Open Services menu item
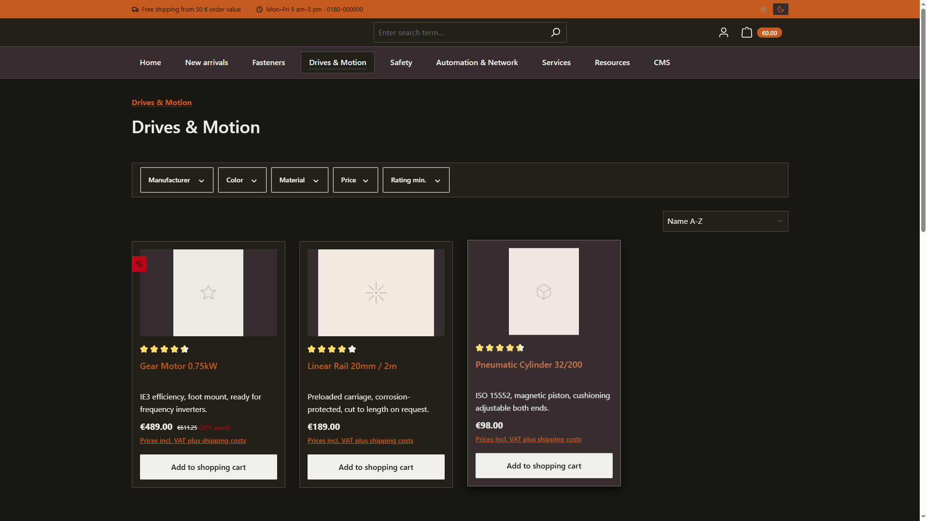The height and width of the screenshot is (521, 927). [556, 63]
